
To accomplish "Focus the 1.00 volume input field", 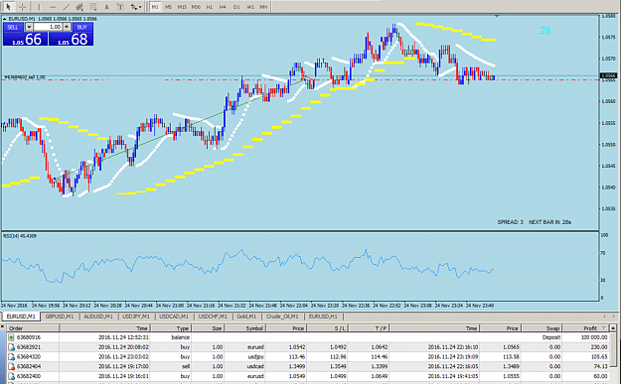I will click(x=48, y=27).
